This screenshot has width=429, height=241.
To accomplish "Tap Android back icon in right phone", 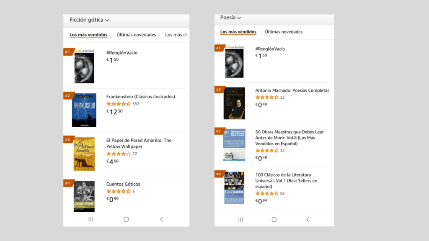I will tap(308, 220).
